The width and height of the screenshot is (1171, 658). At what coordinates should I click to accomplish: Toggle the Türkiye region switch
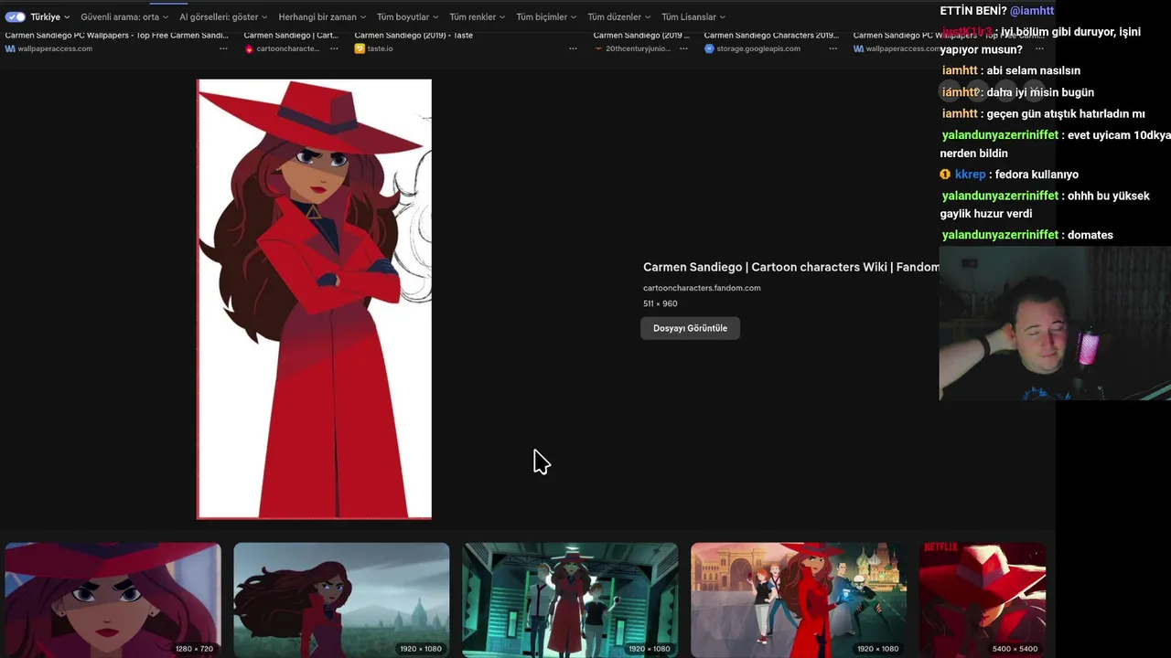[x=16, y=16]
